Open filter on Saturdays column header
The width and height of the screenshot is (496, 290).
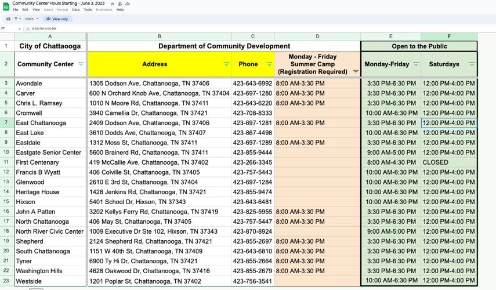472,64
